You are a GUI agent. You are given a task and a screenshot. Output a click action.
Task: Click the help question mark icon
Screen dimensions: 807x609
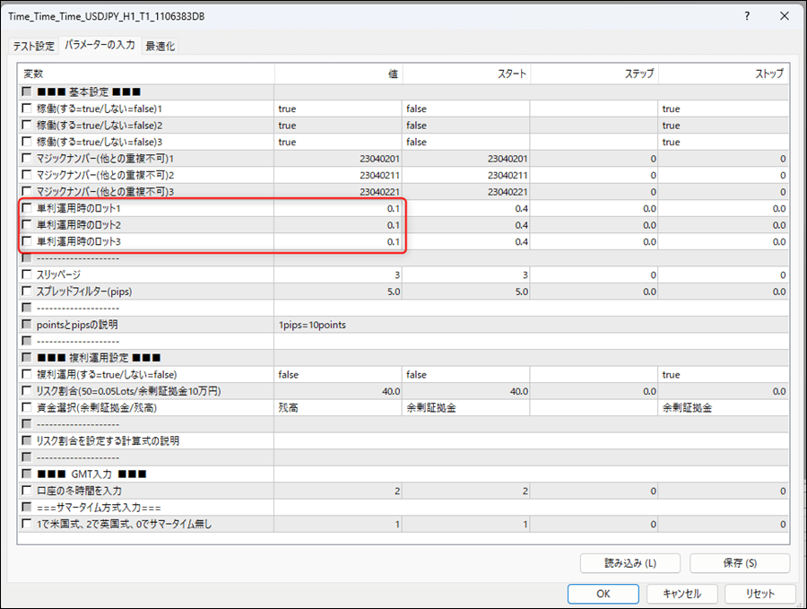pyautogui.click(x=748, y=16)
